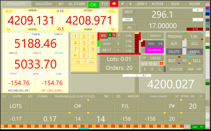Hit the backspace arrow on the keypad
211x131 pixels.
(75, 55)
